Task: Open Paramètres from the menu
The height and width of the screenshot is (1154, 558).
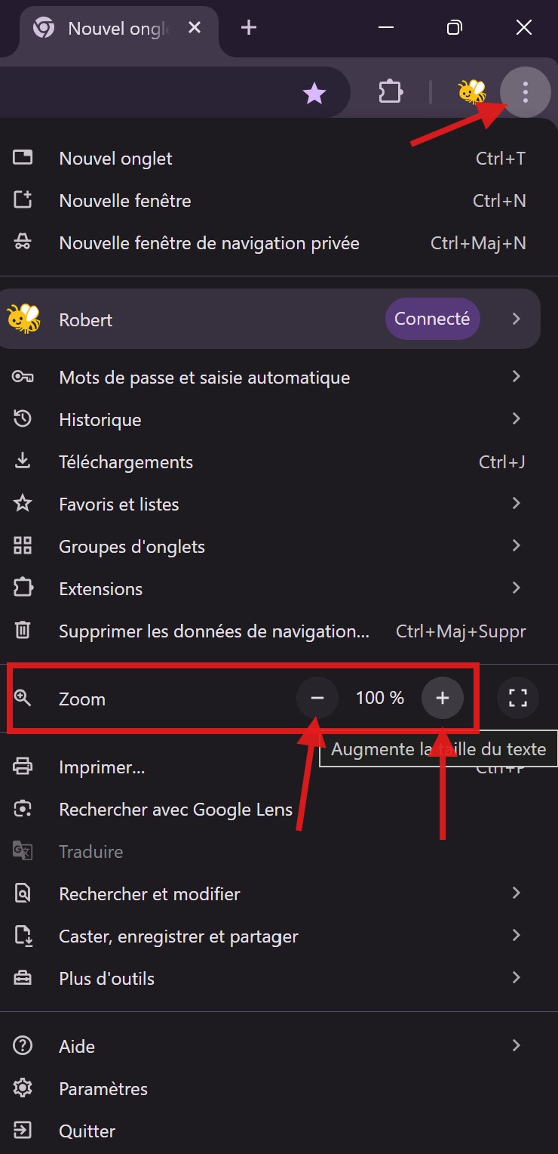Action: click(x=103, y=1088)
